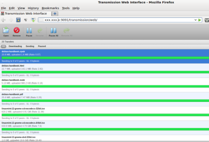Click the green Go arrow in address bar

point(199,20)
